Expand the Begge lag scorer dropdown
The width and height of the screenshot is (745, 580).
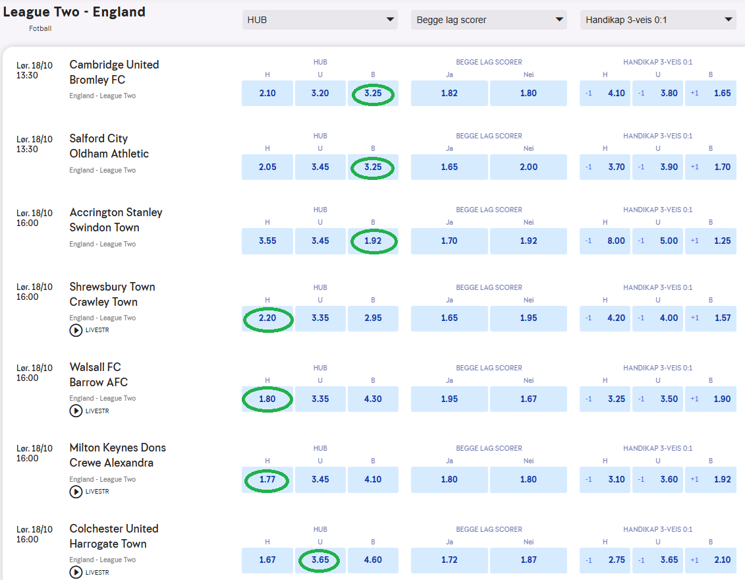pyautogui.click(x=489, y=20)
